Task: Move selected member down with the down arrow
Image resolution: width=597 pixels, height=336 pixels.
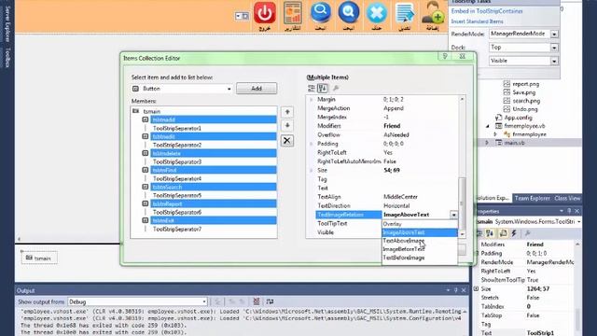Action: click(287, 125)
